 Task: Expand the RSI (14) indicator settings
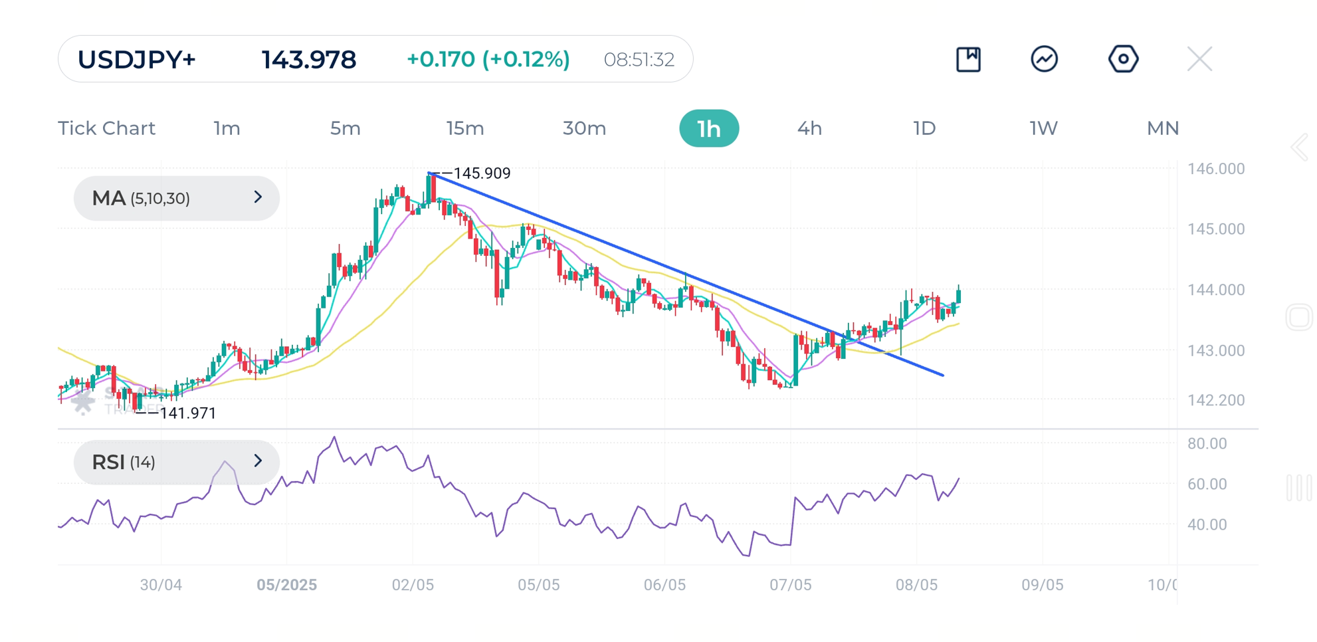tap(176, 462)
